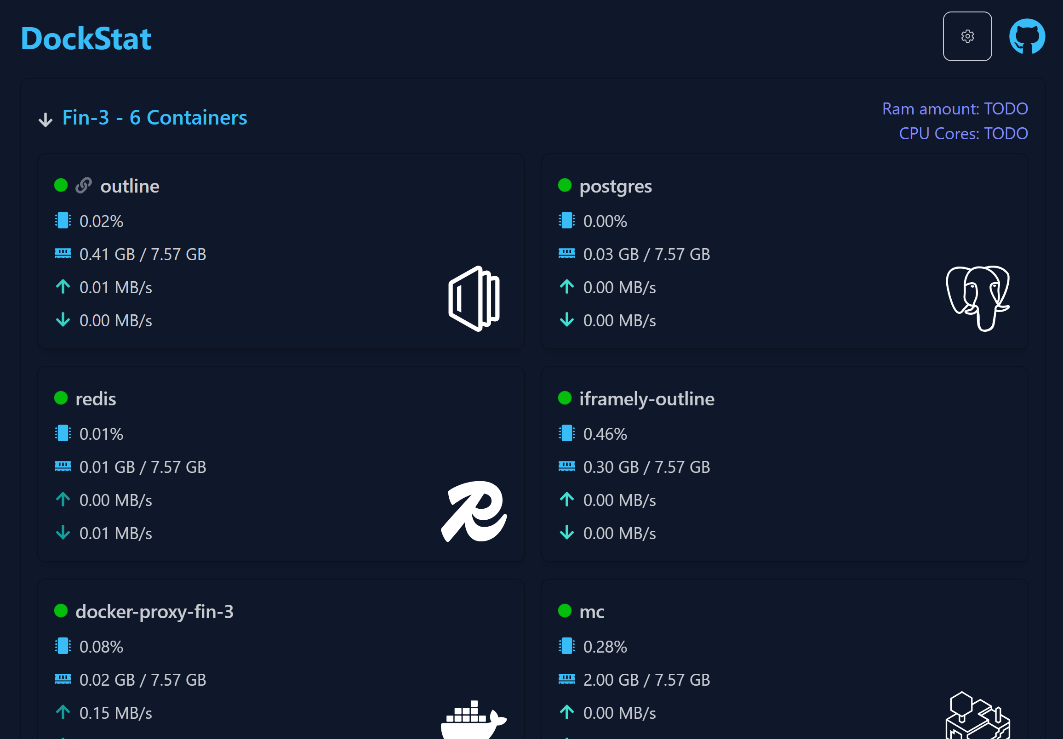Viewport: 1063px width, 739px height.
Task: Select the redis container name
Action: (x=96, y=399)
